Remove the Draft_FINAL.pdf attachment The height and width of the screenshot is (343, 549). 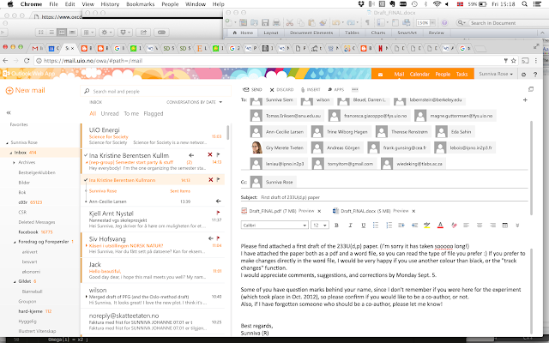click(319, 211)
